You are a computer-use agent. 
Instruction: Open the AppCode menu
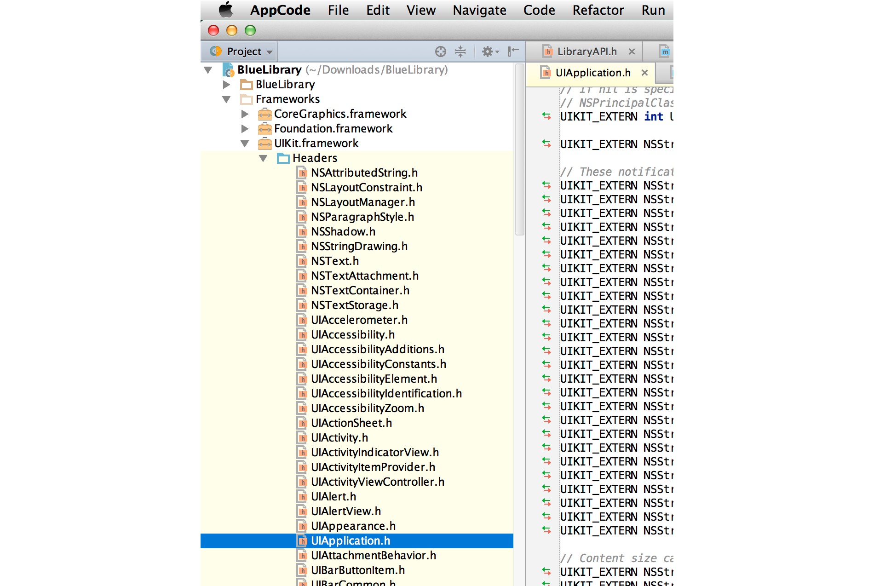[280, 10]
